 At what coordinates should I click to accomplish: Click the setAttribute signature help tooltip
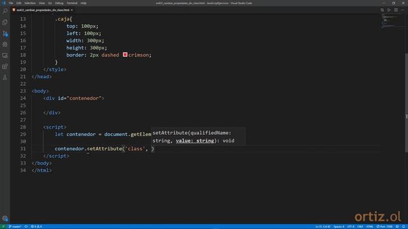tap(198, 137)
